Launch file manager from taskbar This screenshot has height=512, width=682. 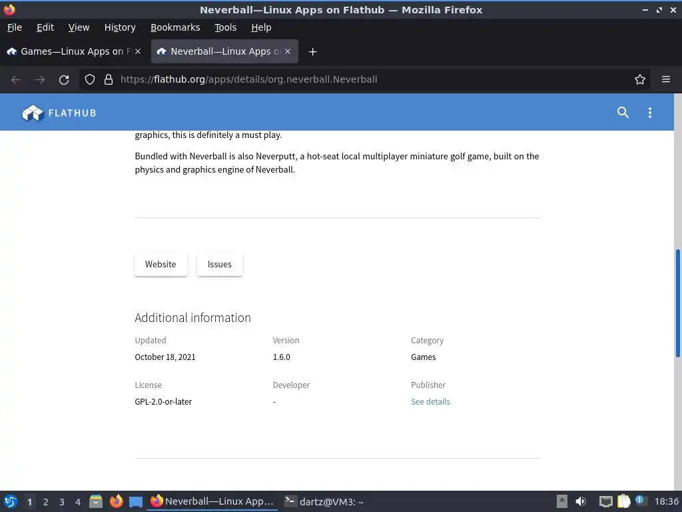tap(96, 501)
